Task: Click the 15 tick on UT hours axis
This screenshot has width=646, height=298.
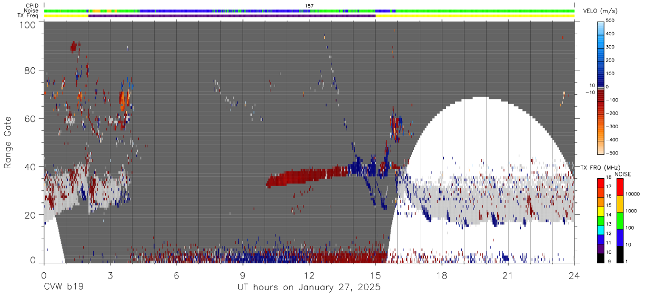Action: (x=376, y=275)
